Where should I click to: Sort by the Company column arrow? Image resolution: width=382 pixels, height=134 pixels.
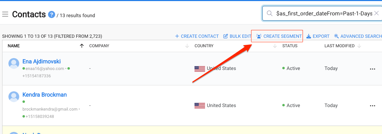[187, 46]
